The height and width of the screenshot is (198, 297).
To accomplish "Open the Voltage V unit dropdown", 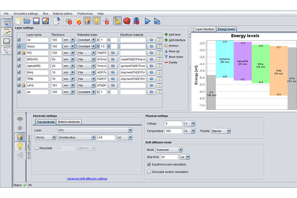I will pos(190,123).
